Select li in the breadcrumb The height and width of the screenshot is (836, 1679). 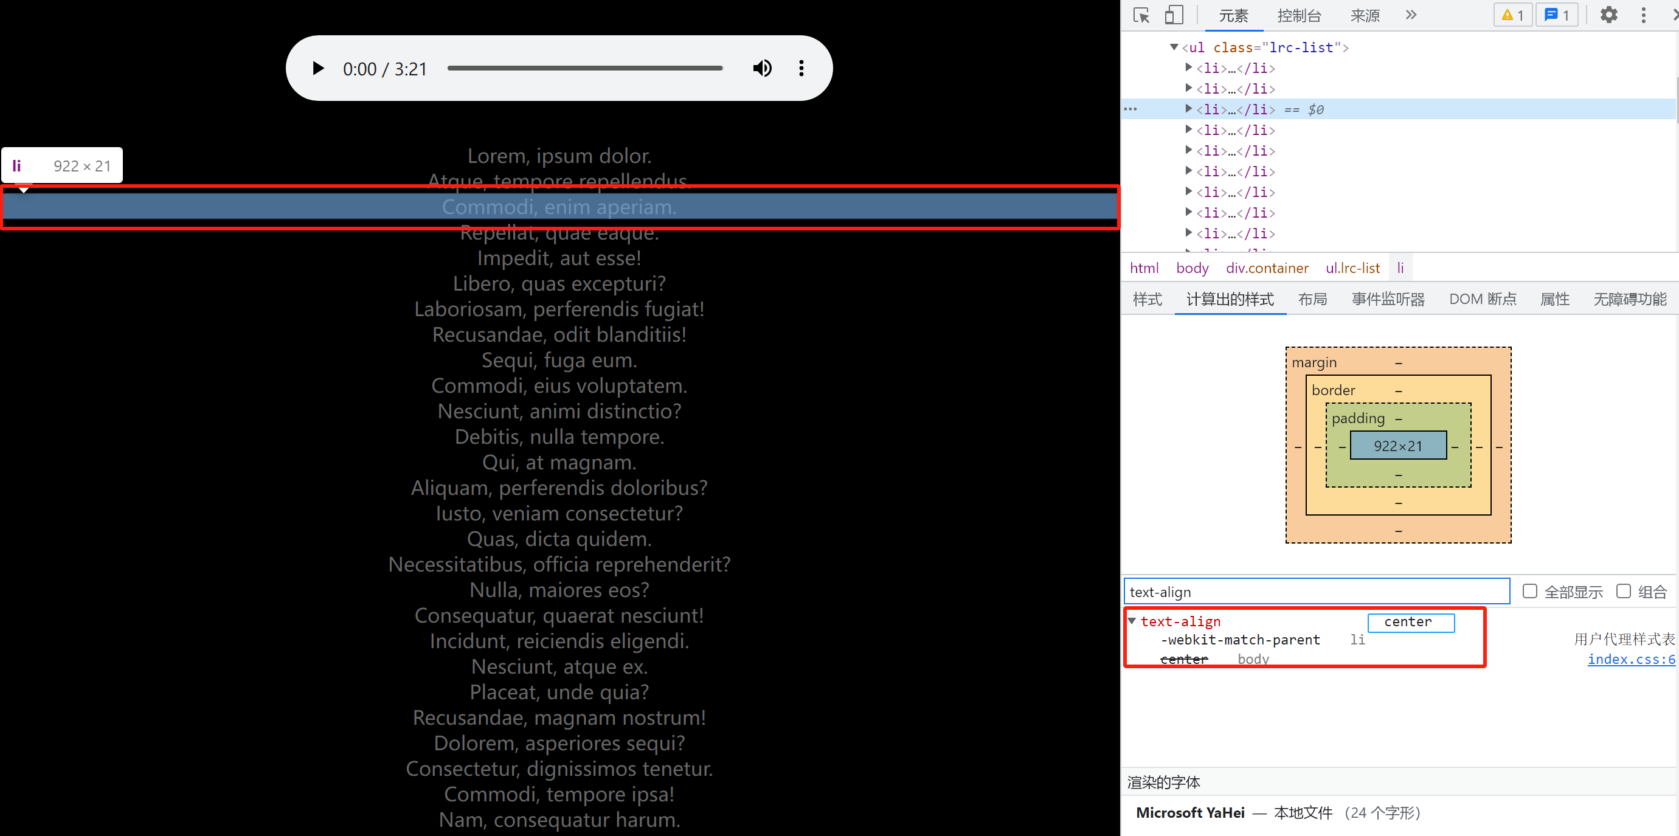1400,268
